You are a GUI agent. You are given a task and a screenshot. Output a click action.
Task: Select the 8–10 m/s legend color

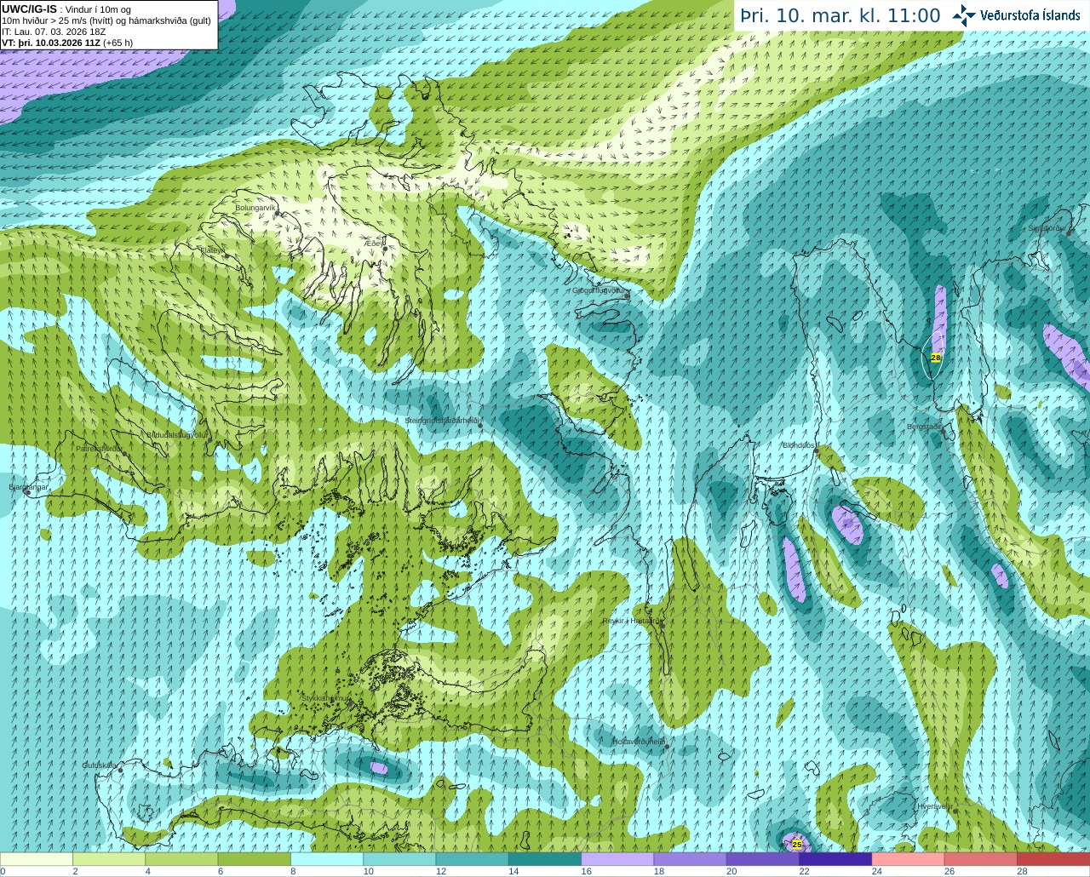click(327, 859)
